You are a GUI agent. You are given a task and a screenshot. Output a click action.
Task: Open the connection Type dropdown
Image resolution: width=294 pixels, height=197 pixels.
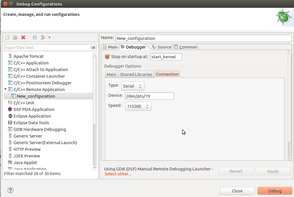coord(133,86)
